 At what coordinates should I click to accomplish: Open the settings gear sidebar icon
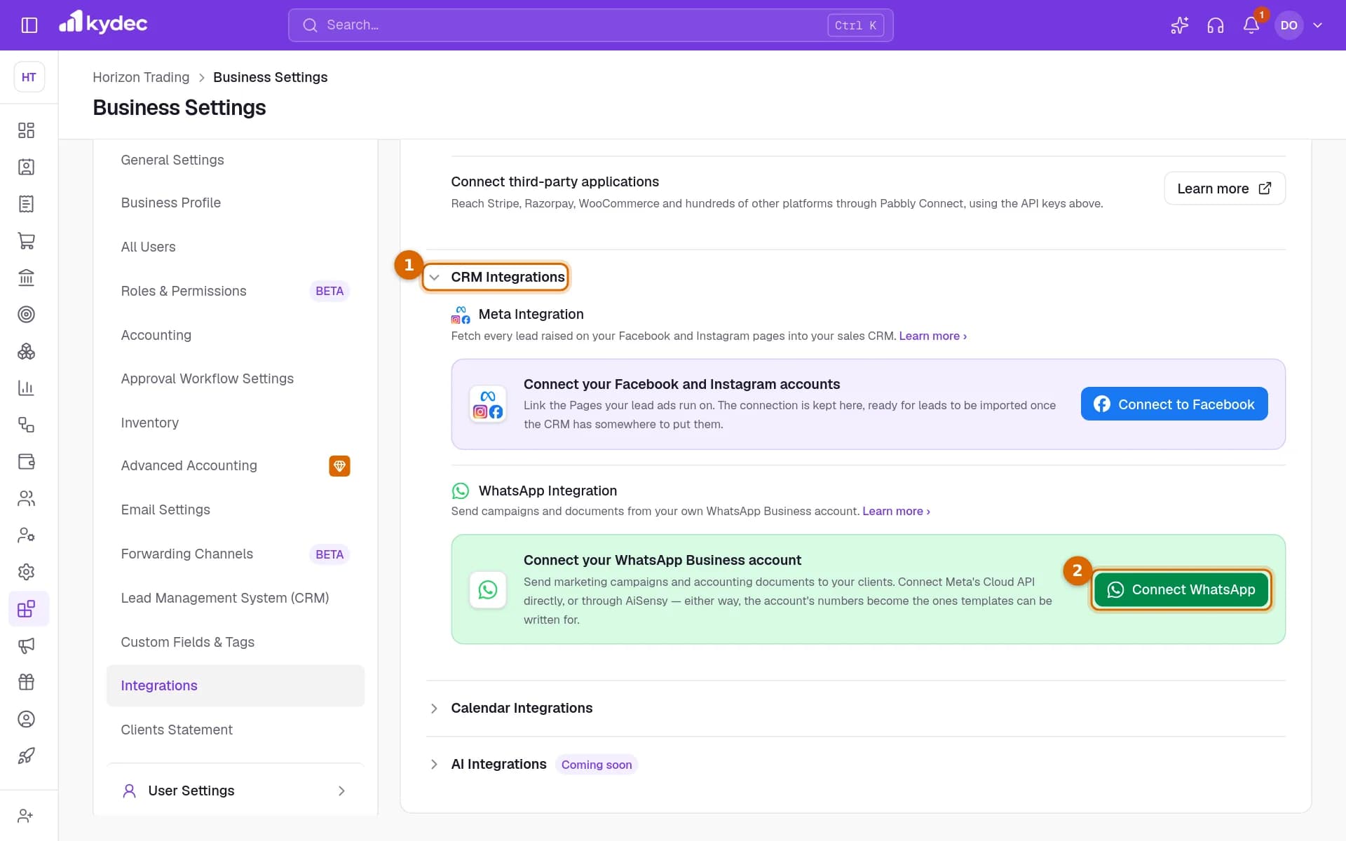point(26,572)
